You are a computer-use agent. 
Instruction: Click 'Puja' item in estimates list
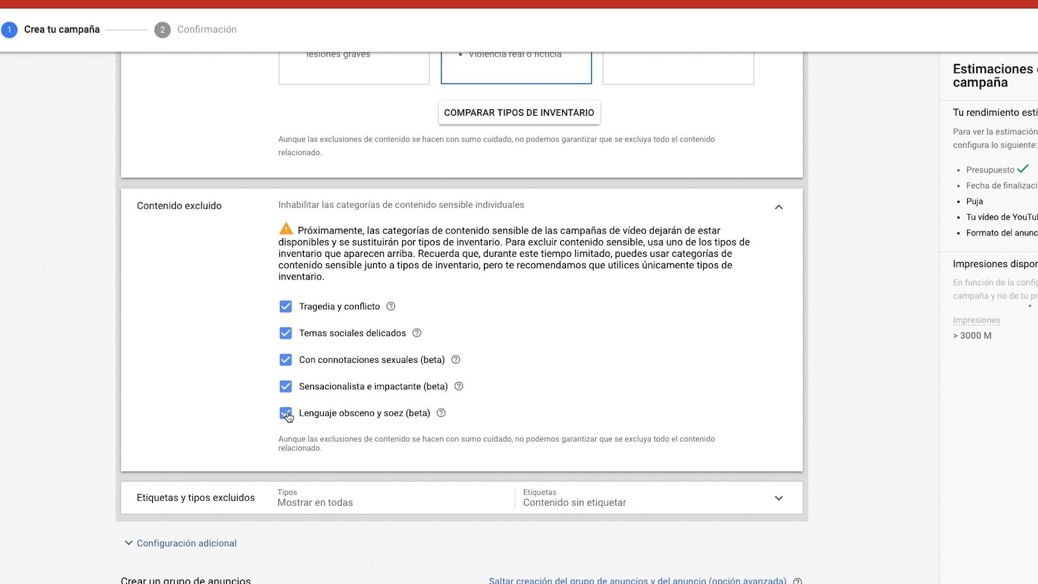pos(974,201)
